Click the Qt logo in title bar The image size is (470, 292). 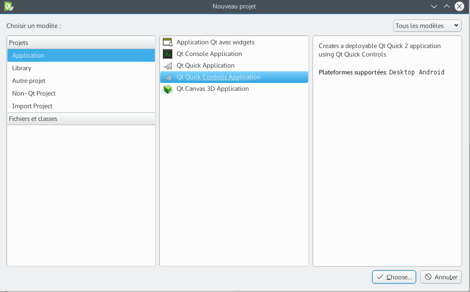pyautogui.click(x=8, y=6)
